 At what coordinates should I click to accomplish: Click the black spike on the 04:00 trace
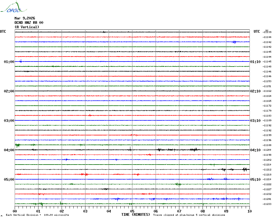click(x=130, y=148)
